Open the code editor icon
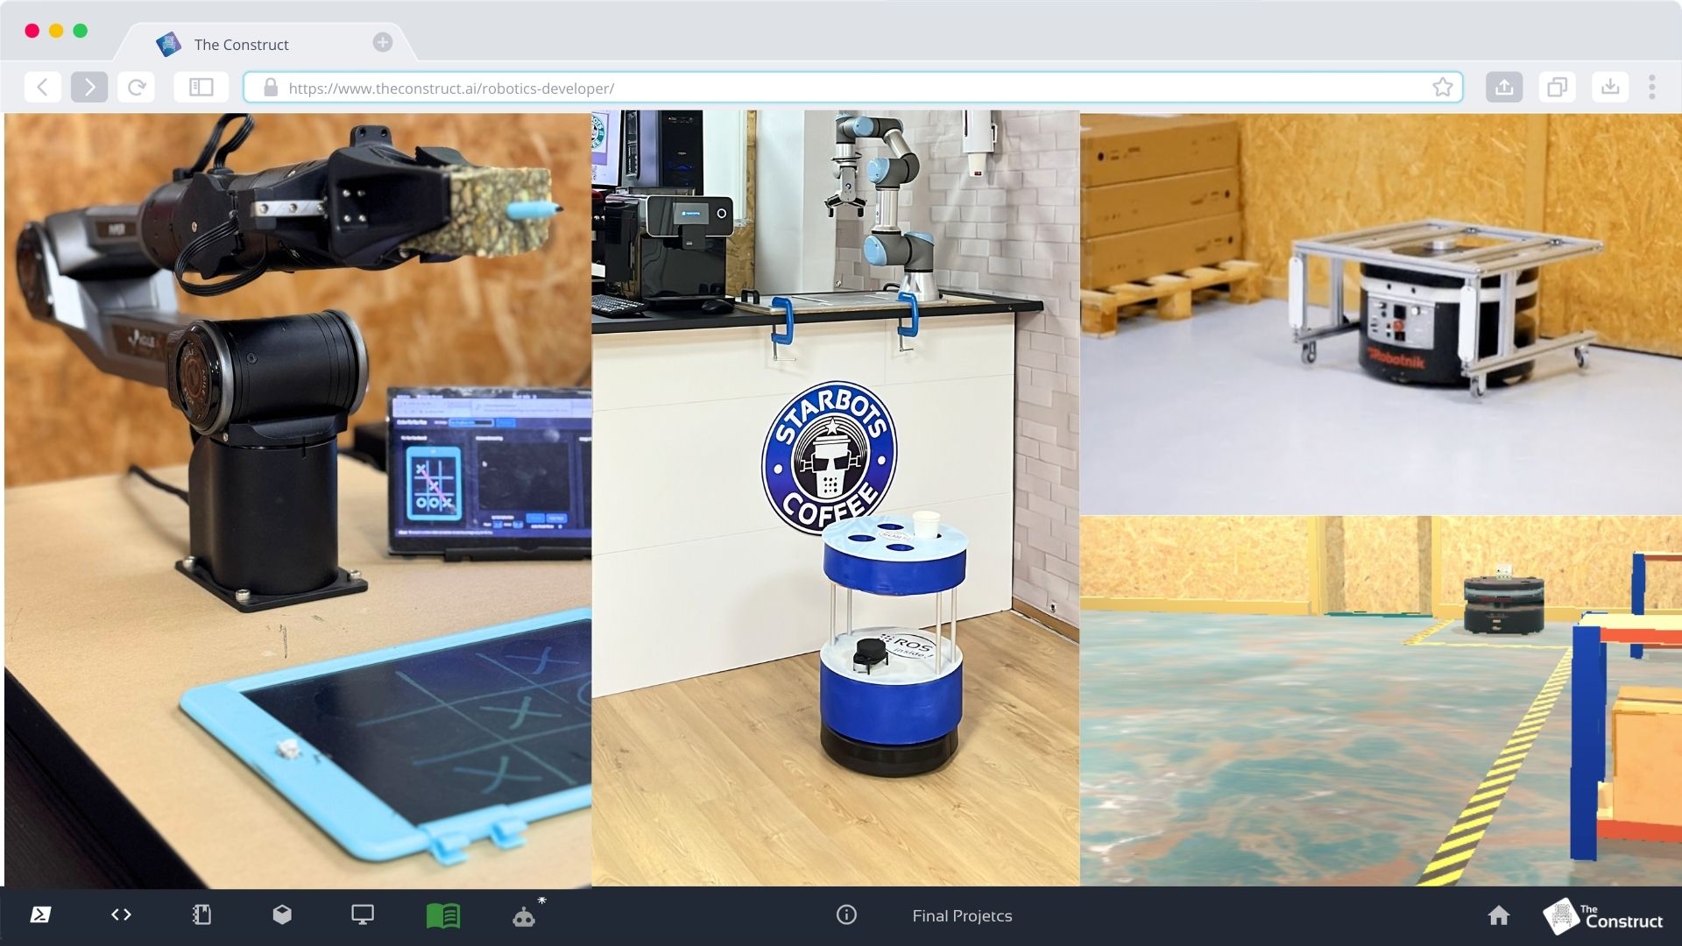 [x=121, y=914]
